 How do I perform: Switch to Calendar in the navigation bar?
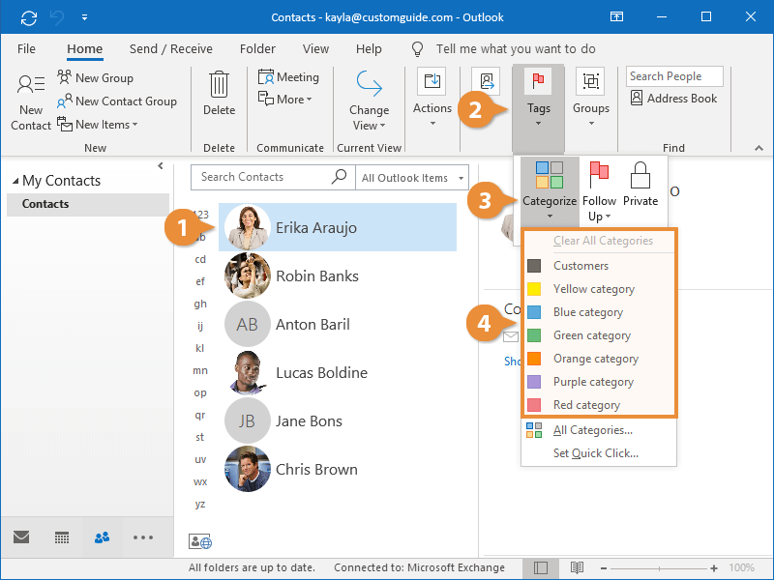pos(62,537)
